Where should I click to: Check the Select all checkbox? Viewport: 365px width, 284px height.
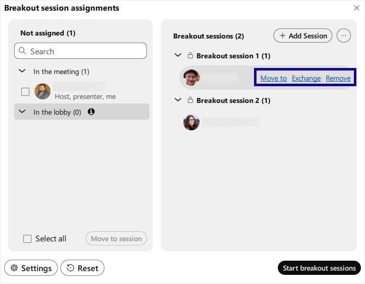[27, 239]
